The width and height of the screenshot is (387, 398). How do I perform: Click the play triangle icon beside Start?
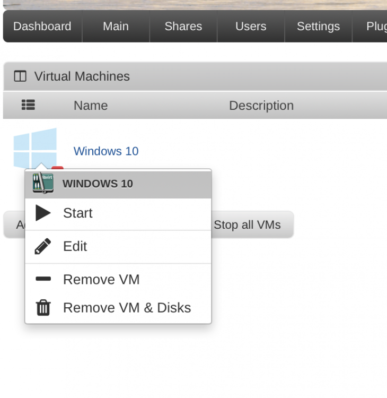[x=43, y=213]
